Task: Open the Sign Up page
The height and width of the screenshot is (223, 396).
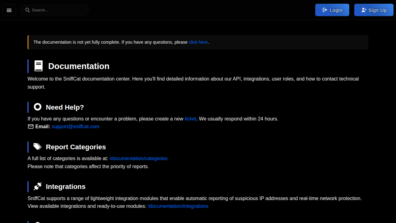Action: [x=374, y=10]
